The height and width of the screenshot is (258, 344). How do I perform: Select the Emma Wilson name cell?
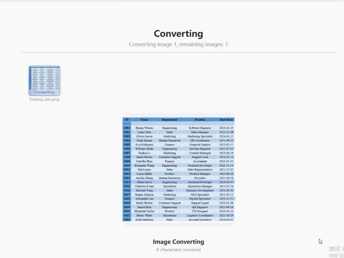pos(144,128)
